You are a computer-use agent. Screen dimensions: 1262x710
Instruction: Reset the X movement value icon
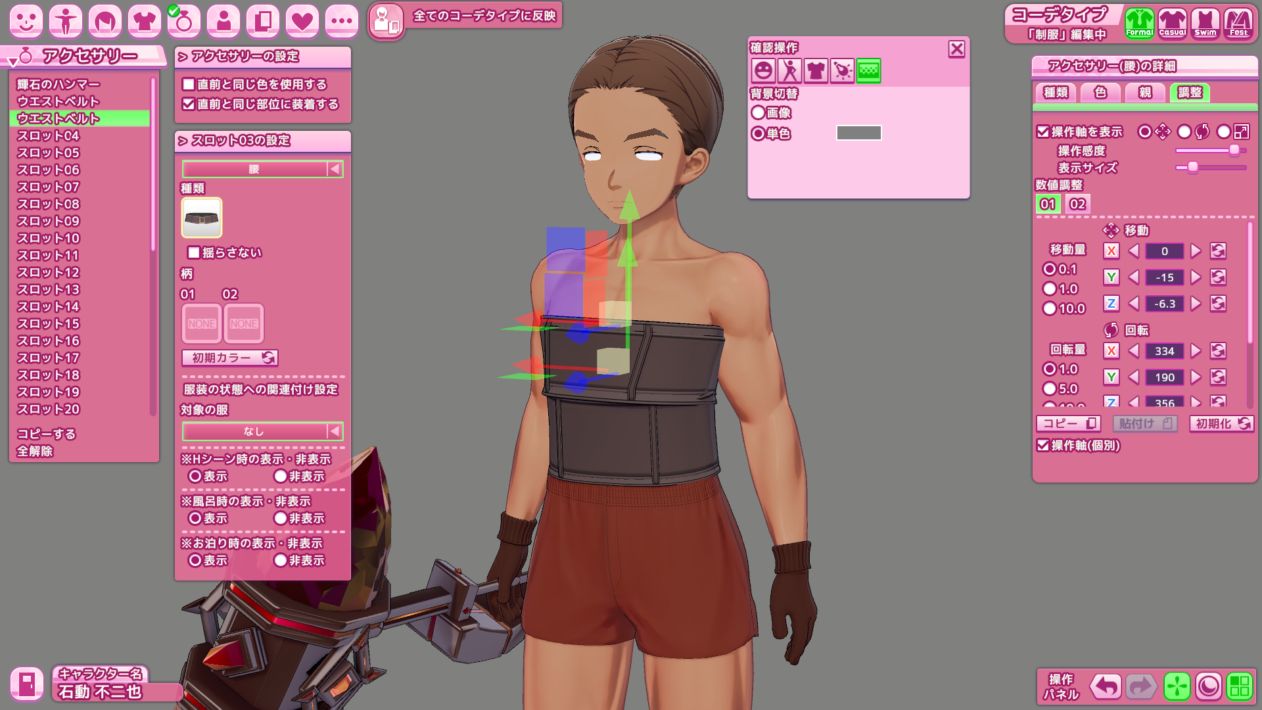(1218, 251)
